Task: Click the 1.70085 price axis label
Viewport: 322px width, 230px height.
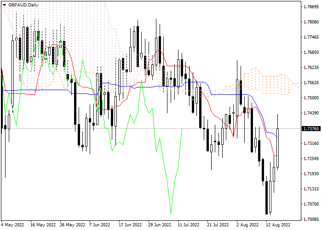Action: pos(311,219)
